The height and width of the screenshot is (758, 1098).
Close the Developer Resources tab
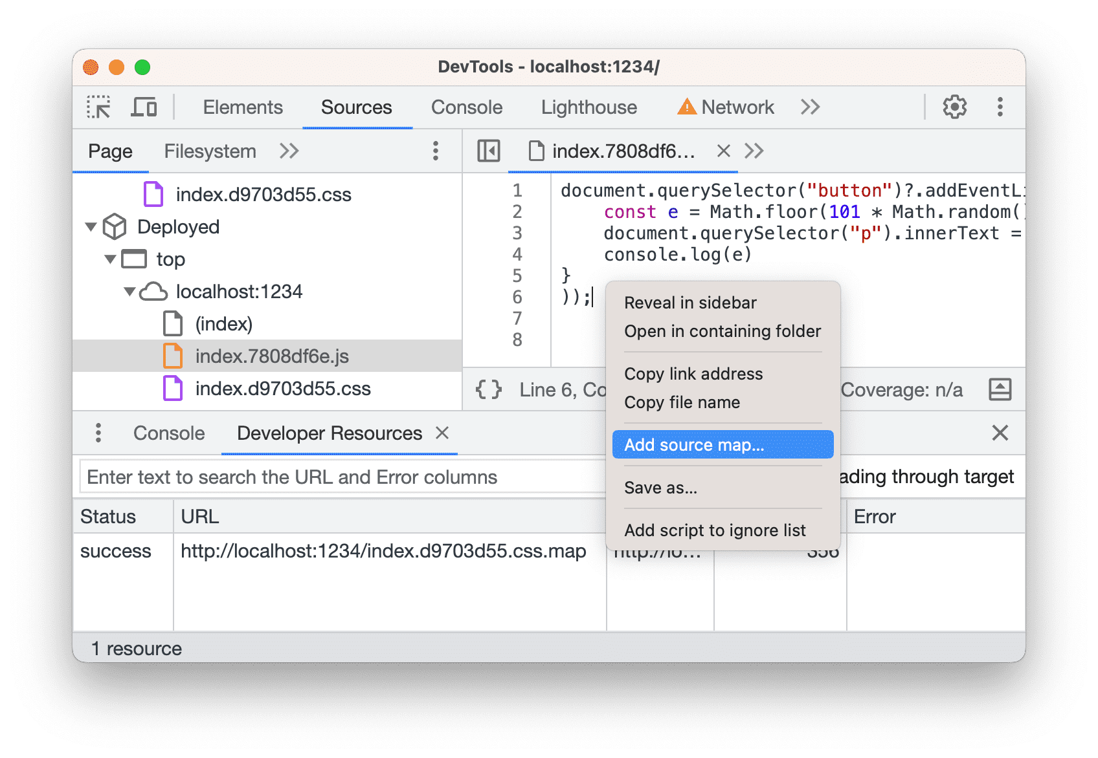click(x=443, y=433)
